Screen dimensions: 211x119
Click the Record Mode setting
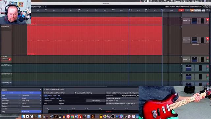[x=122, y=93]
